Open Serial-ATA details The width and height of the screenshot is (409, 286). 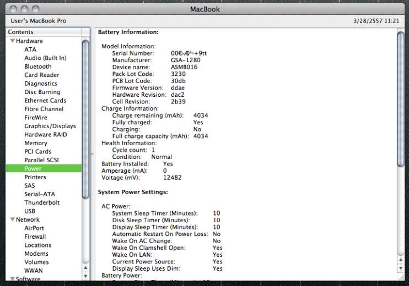(x=40, y=194)
